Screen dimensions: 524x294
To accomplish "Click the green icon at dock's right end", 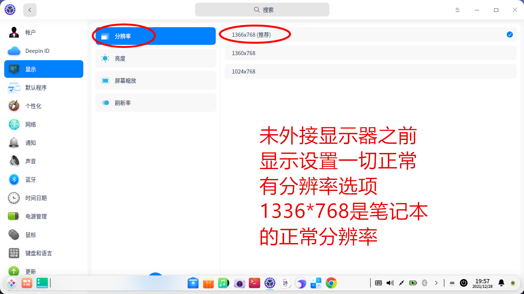I will 513,283.
